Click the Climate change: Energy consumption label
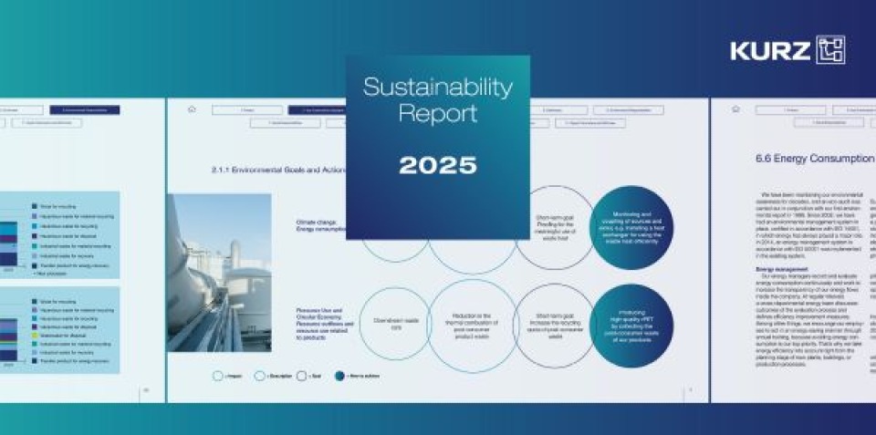 (x=320, y=225)
